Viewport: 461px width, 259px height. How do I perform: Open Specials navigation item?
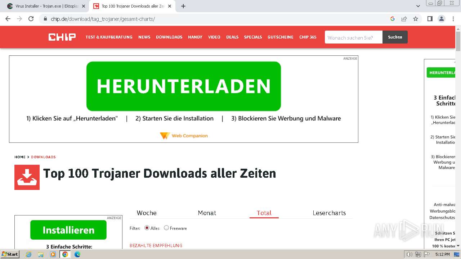[253, 37]
